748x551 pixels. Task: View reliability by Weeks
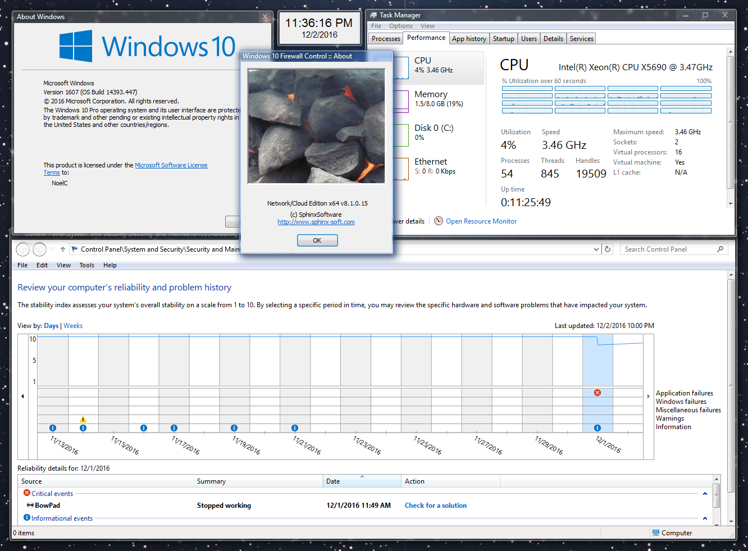pyautogui.click(x=73, y=326)
